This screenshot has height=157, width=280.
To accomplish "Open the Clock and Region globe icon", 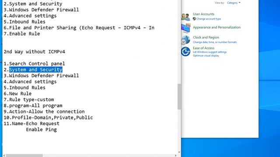I will pyautogui.click(x=185, y=40).
